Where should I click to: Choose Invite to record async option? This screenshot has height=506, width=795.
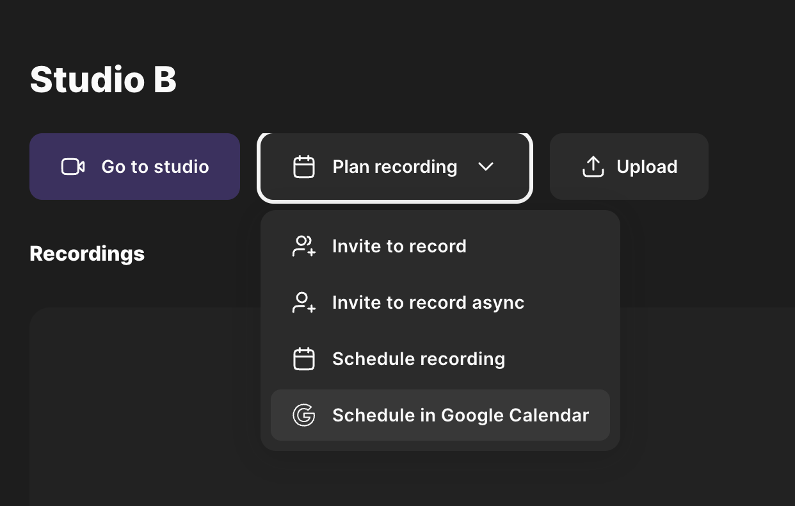click(428, 302)
